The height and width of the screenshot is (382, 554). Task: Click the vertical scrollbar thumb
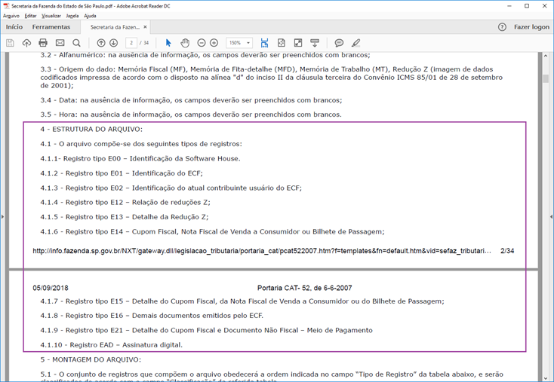(546, 78)
